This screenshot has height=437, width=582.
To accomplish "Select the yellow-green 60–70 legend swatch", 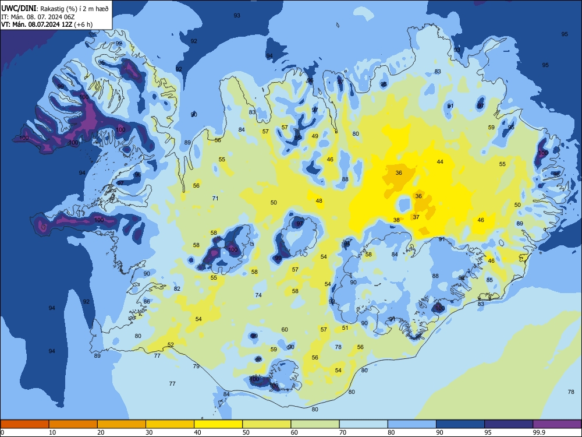I will (x=315, y=424).
